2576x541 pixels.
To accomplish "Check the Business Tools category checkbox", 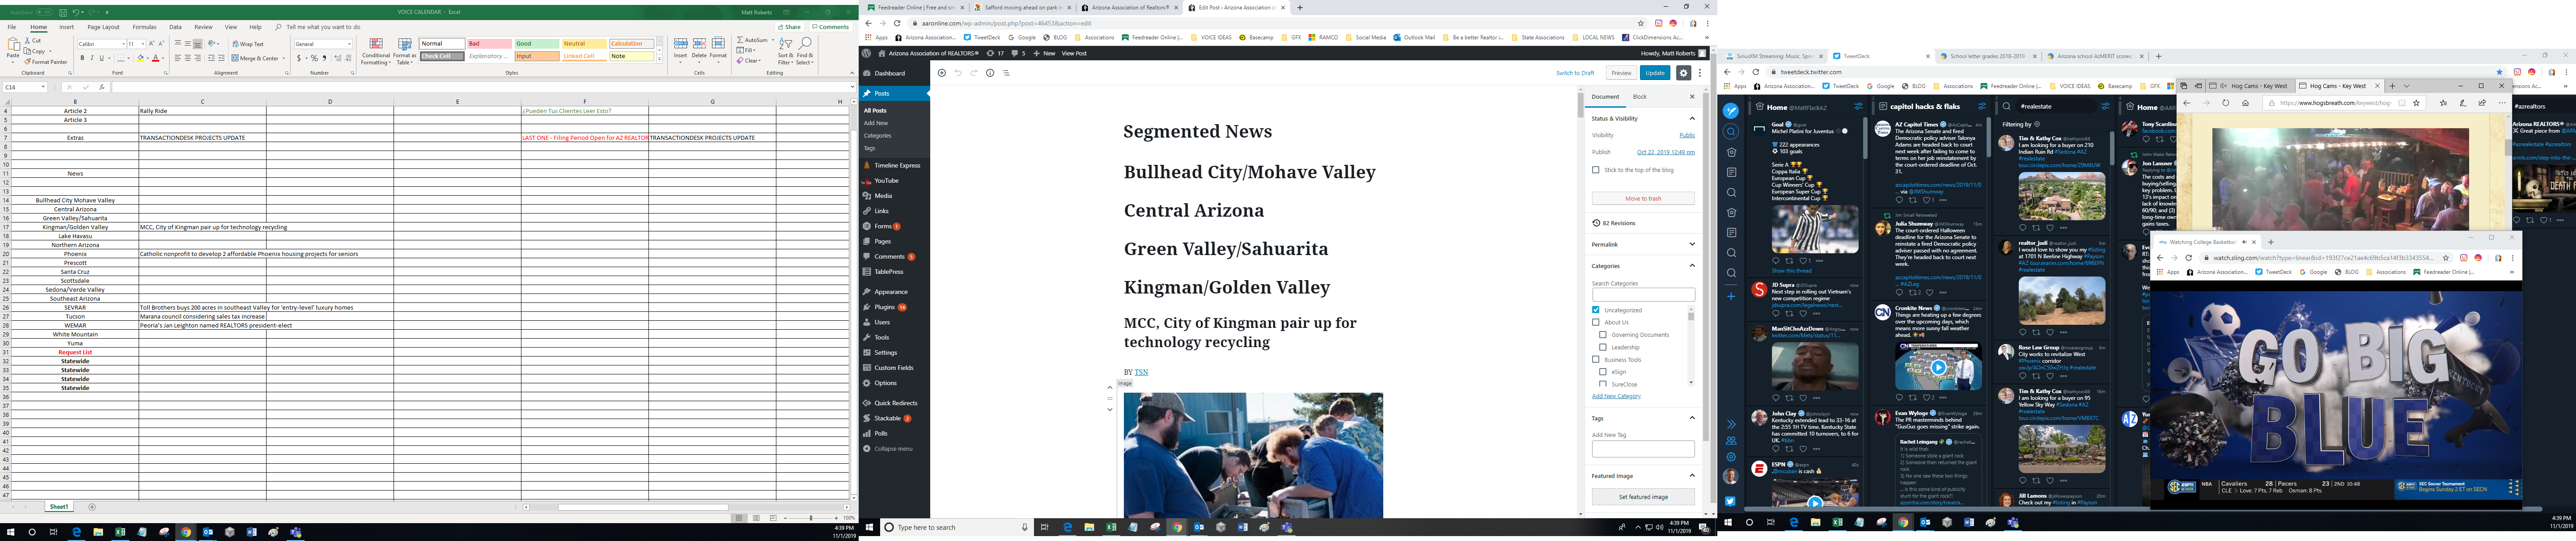I will click(x=1596, y=359).
